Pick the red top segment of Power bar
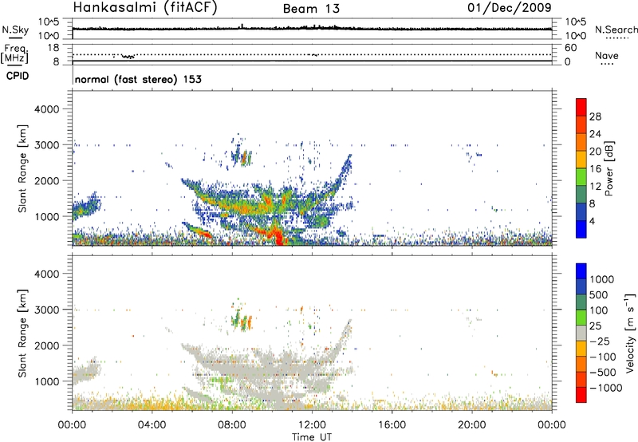Image resolution: width=638 pixels, height=442 pixels. point(581,107)
